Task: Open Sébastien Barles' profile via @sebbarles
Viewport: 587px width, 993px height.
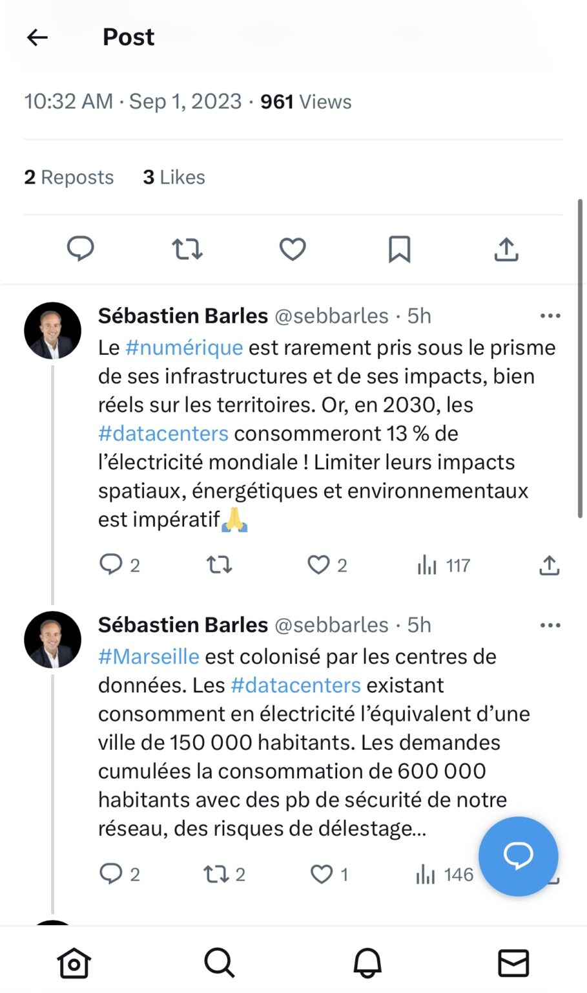Action: coord(329,316)
